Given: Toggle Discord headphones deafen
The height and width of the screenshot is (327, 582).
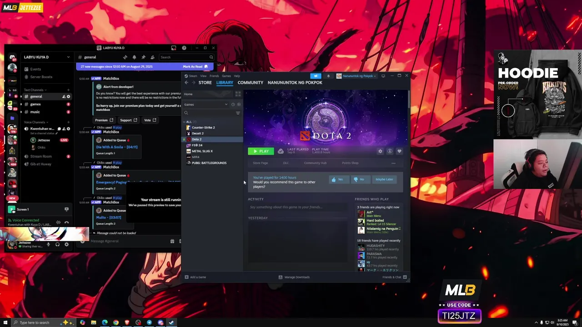Looking at the screenshot, I should (x=57, y=244).
